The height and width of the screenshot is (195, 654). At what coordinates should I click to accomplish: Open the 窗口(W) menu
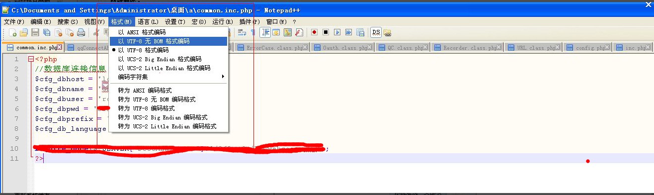(276, 22)
